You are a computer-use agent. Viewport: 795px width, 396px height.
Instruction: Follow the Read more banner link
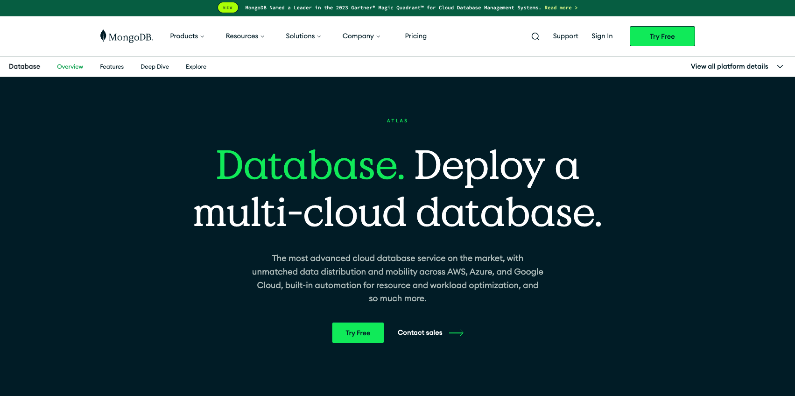pos(561,7)
